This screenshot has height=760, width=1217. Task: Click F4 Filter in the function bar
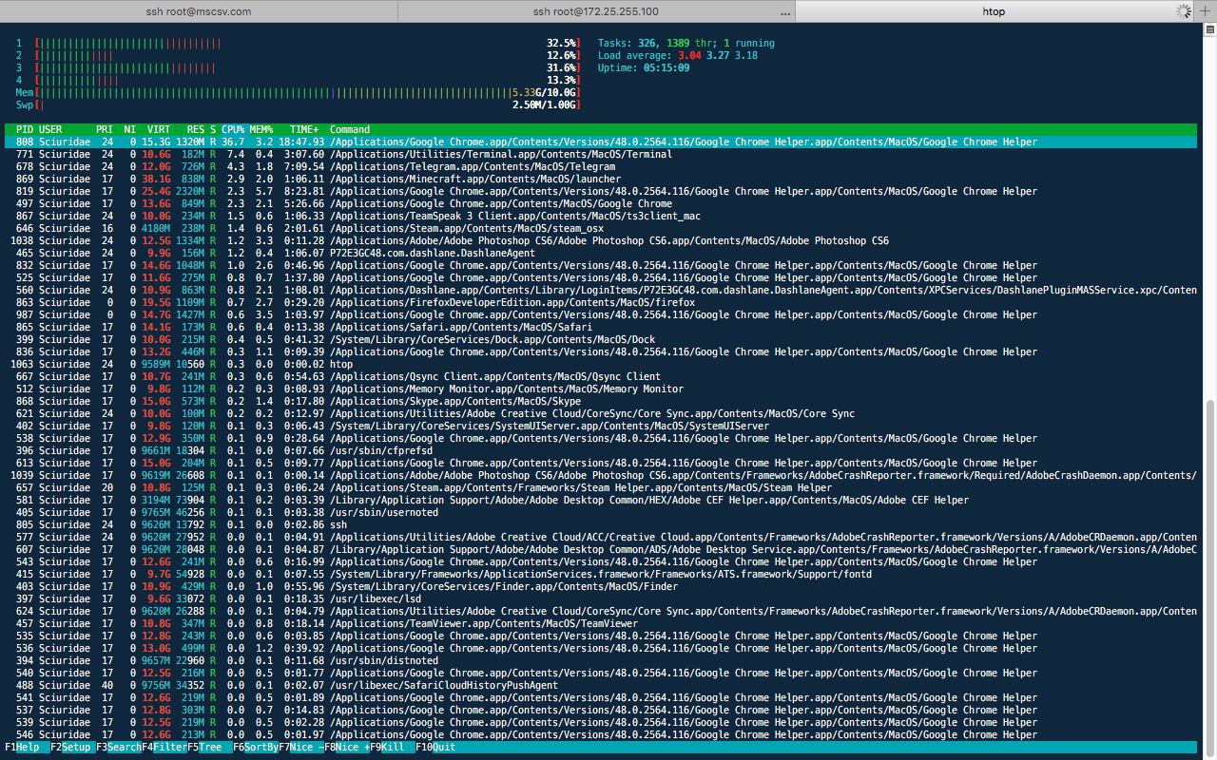[x=164, y=748]
